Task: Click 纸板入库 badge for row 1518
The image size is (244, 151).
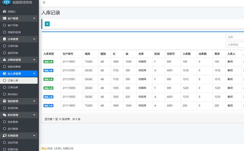Action: coord(48,71)
